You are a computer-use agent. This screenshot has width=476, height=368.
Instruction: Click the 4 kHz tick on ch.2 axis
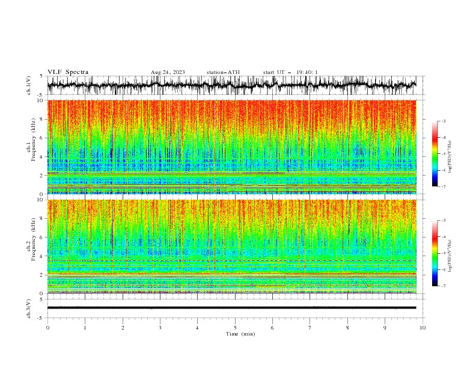[x=42, y=256]
